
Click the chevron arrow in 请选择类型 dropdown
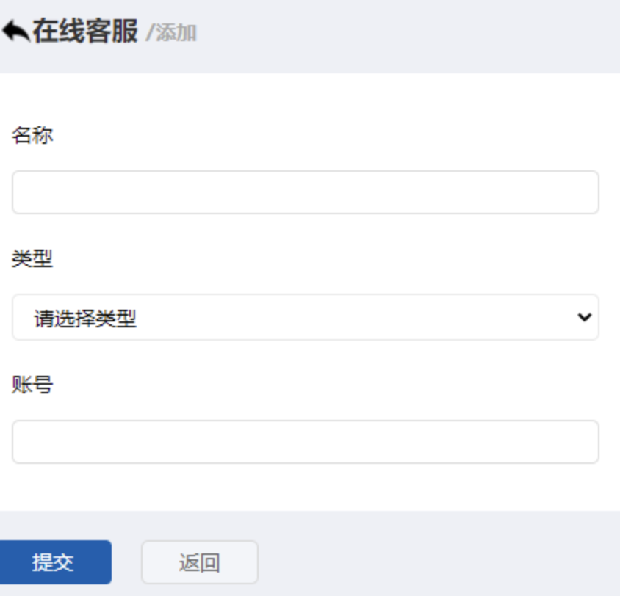584,317
